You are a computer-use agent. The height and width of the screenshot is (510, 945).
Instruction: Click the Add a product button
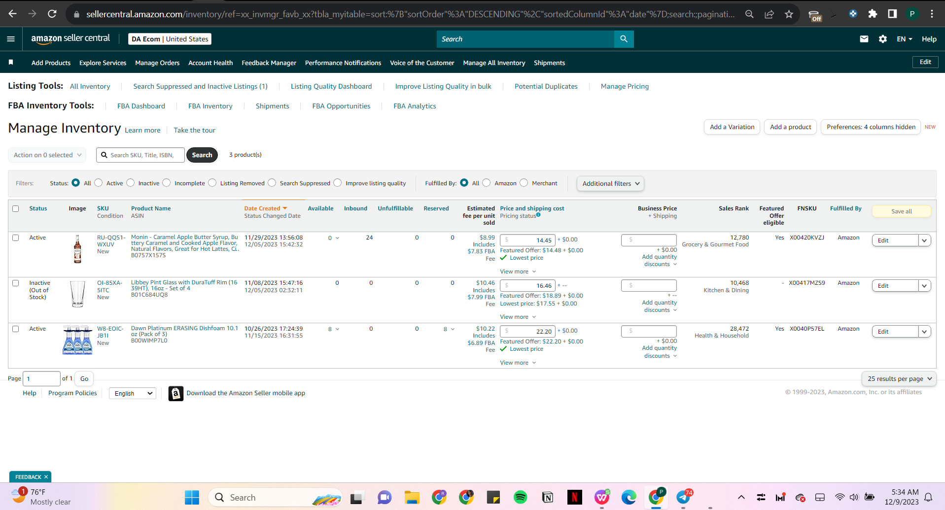[791, 127]
